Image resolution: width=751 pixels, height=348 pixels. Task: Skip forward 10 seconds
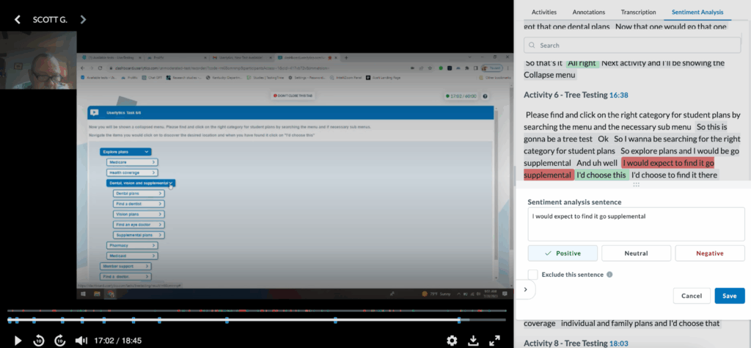coord(60,341)
